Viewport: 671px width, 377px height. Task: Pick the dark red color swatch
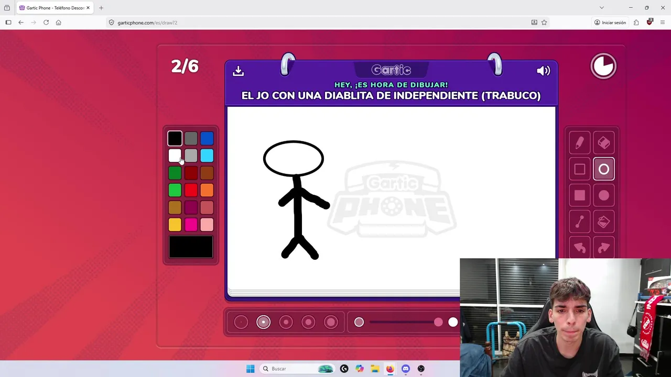click(191, 173)
